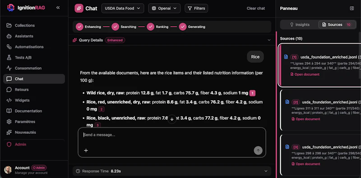
Task: Click the plus attachment icon
Action: click(x=86, y=150)
